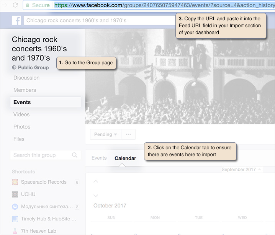The width and height of the screenshot is (275, 235).
Task: Click the Secure padlock icon
Action: click(28, 5)
